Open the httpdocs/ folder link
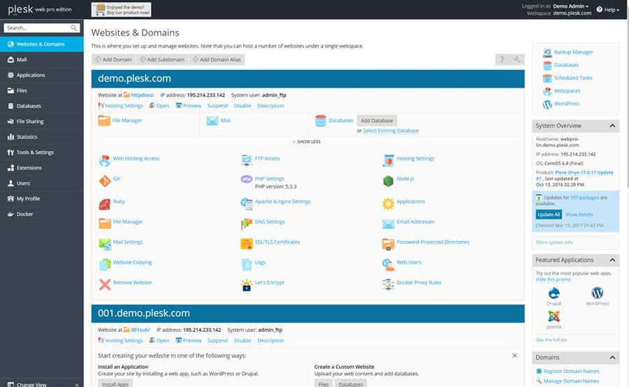Screen dimensions: 629x387 tap(142, 96)
